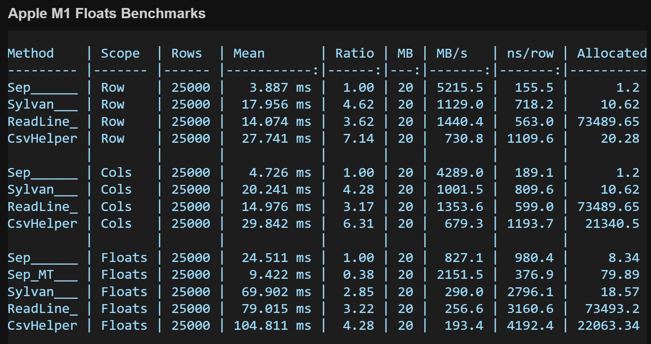
Task: Click the ratio value '3.17'
Action: pos(358,207)
